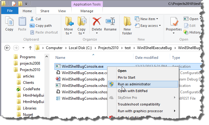Expand the Move to dropdown
The image size is (209, 125).
click(69, 33)
